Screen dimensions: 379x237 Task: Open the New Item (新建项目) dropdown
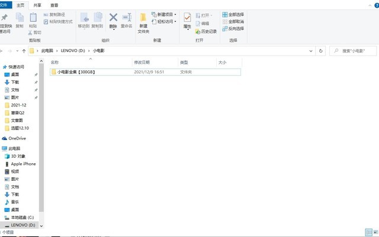[x=165, y=14]
